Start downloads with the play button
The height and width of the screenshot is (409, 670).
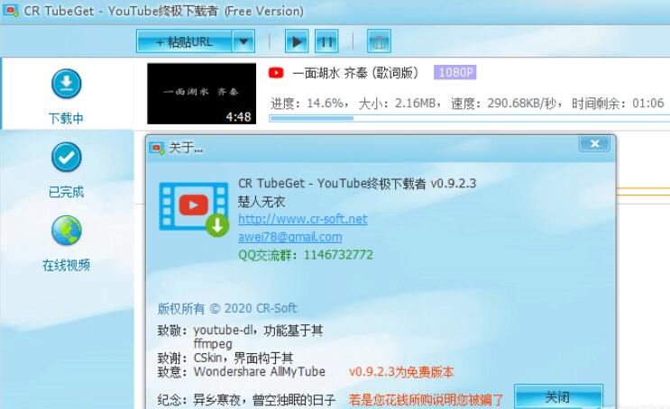point(297,41)
